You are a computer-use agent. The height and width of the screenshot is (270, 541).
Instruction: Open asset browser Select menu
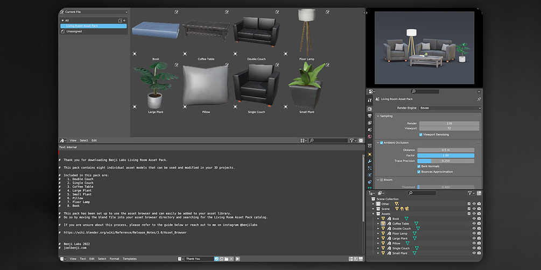pos(84,140)
